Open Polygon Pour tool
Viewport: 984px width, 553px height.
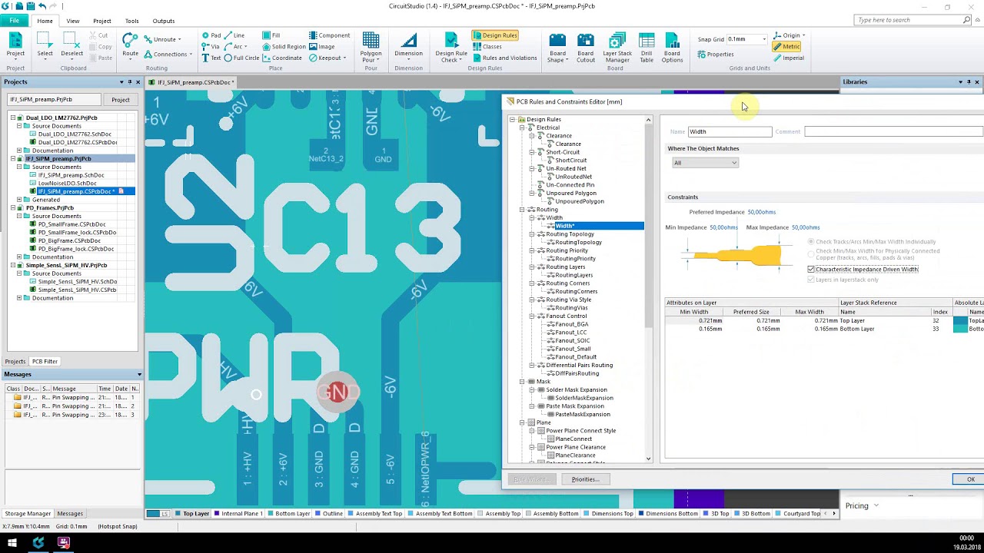click(371, 48)
